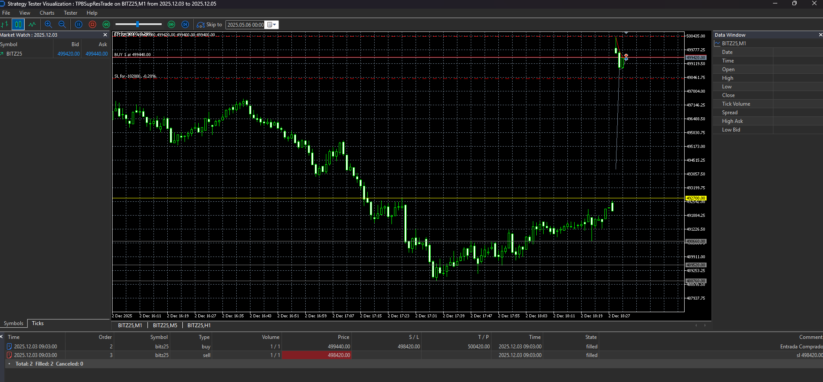Select the BITZ25,M5 chart tab
Screen dimensions: 823x382
tap(165, 326)
